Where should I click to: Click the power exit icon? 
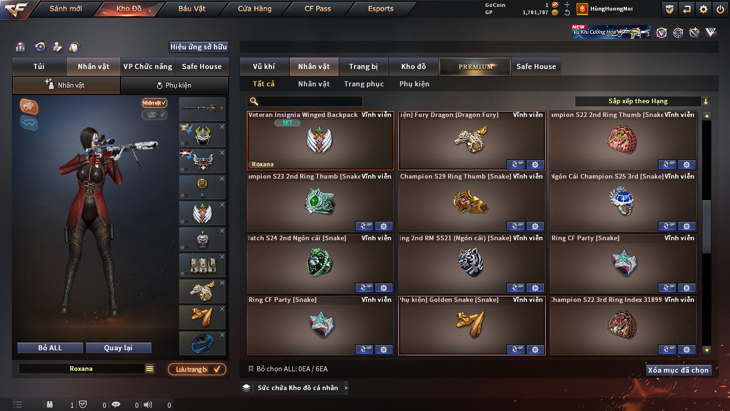point(720,9)
